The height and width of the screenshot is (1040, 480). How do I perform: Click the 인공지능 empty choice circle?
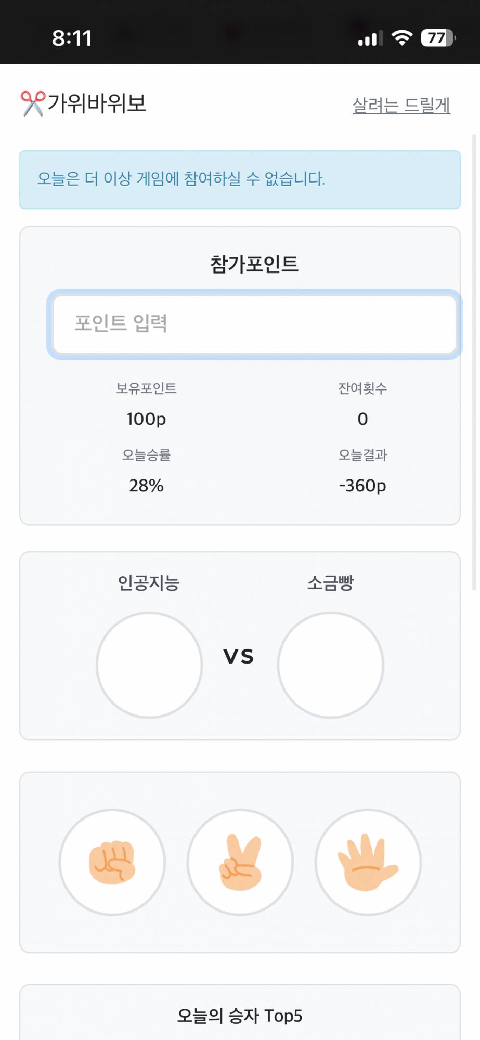149,665
